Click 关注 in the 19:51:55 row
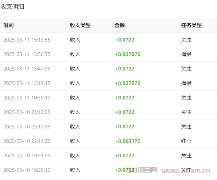Image resolution: width=217 pixels, height=180 pixels. [186, 156]
